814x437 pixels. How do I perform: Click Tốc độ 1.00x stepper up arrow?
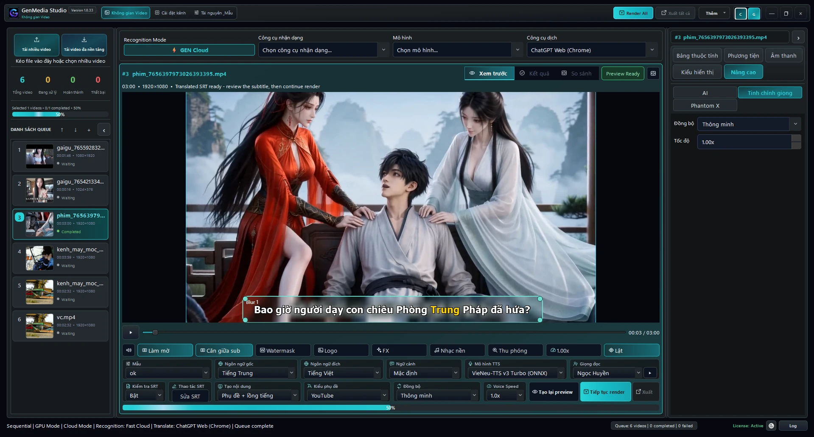coord(796,138)
